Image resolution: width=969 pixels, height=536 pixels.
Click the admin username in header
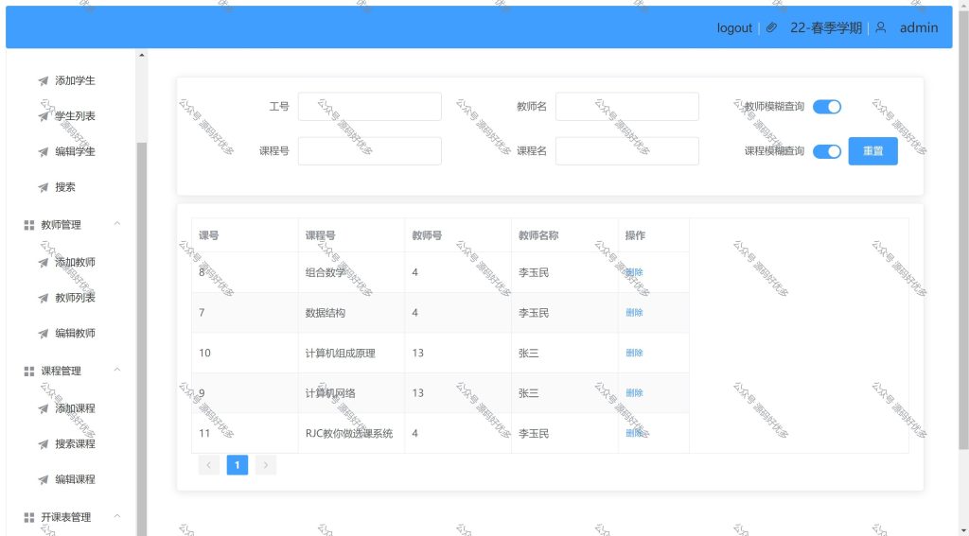tap(918, 27)
